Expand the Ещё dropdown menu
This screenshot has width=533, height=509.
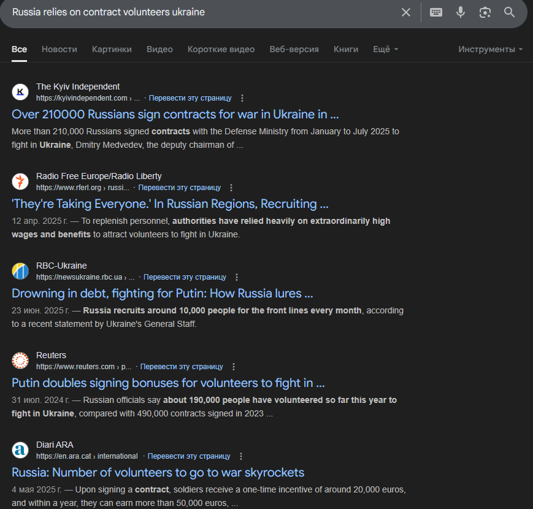point(385,50)
